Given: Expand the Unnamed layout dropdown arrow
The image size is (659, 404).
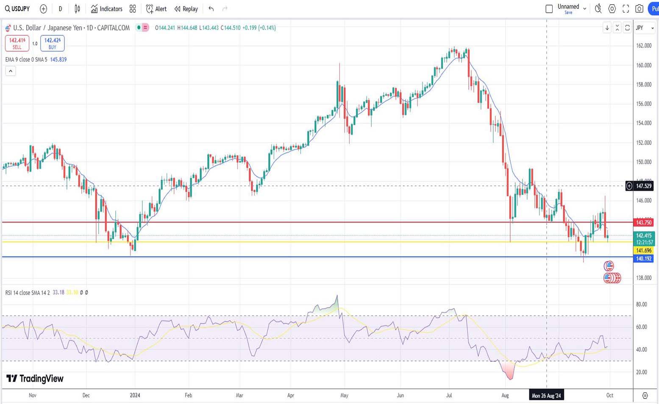Looking at the screenshot, I should pyautogui.click(x=585, y=8).
